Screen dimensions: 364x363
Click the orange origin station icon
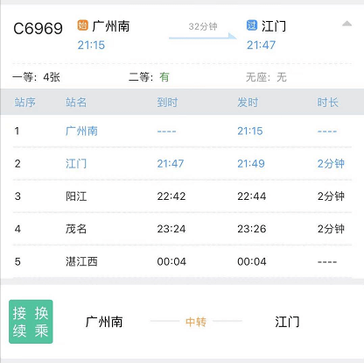coord(82,25)
